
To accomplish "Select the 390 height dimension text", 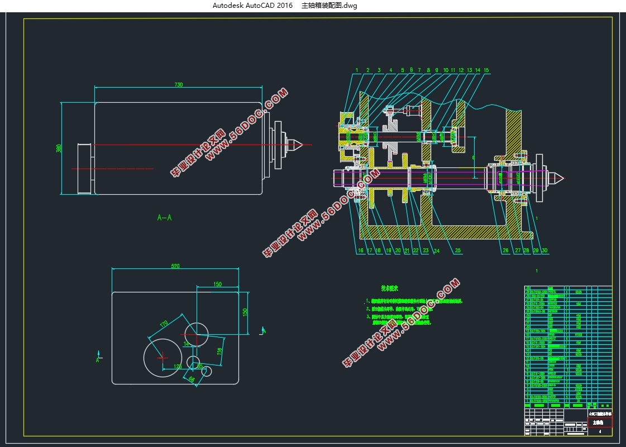I will click(58, 148).
